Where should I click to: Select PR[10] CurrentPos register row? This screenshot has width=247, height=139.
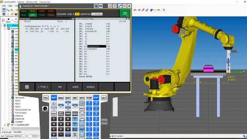(x=95, y=46)
